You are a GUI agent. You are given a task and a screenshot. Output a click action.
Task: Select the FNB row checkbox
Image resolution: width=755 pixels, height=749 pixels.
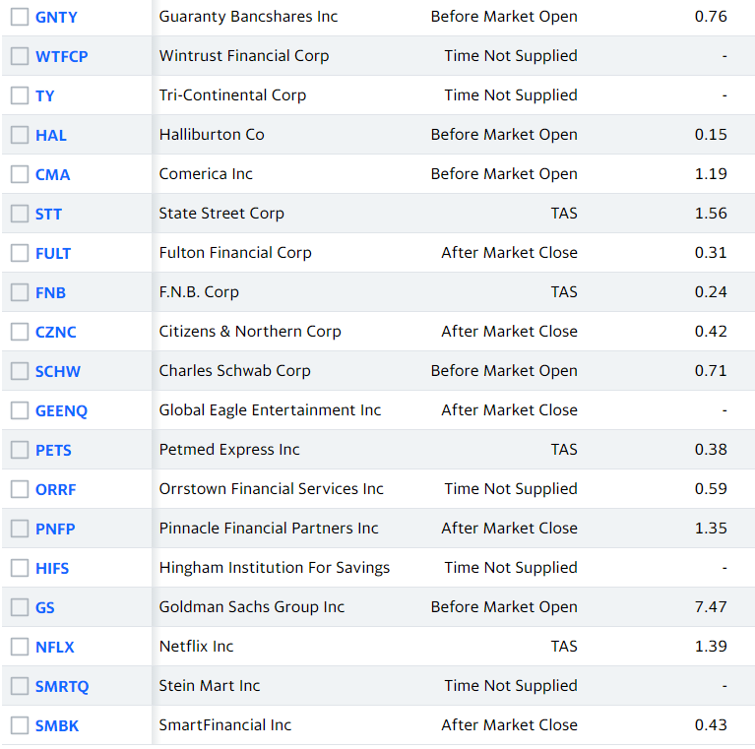pyautogui.click(x=20, y=292)
